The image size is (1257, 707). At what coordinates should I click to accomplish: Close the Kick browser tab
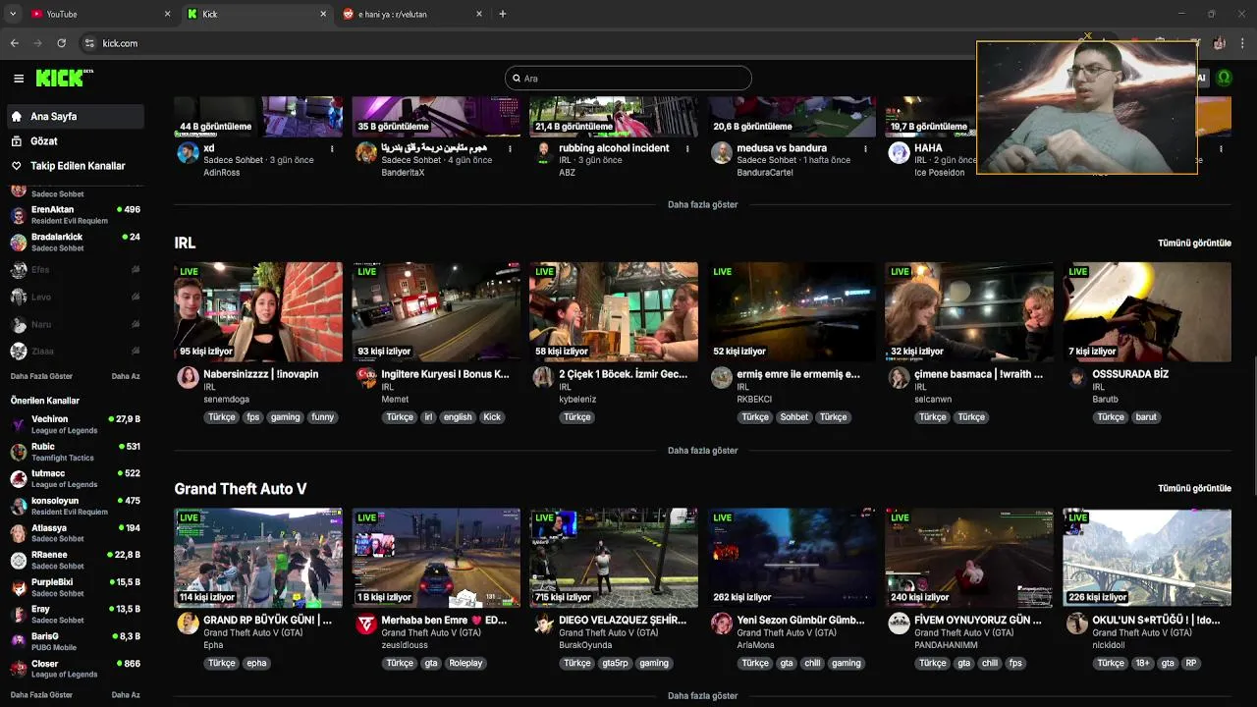click(x=323, y=14)
